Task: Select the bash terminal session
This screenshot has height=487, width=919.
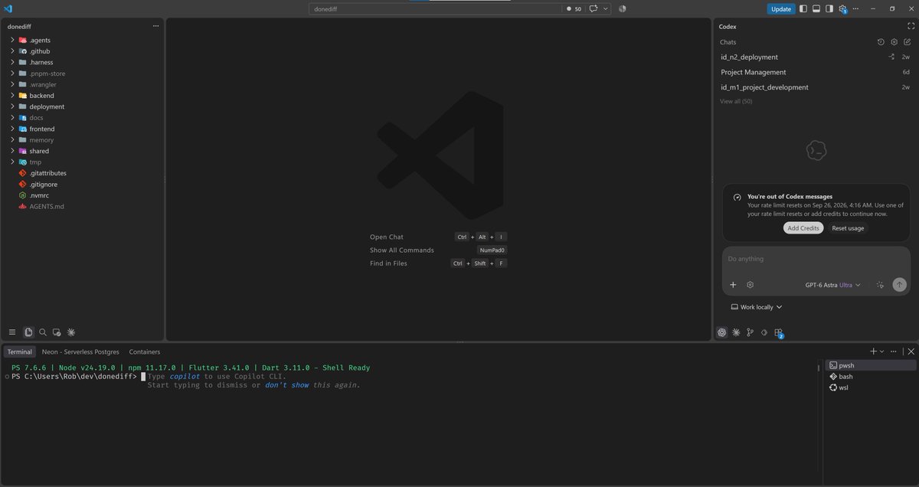Action: [869, 376]
